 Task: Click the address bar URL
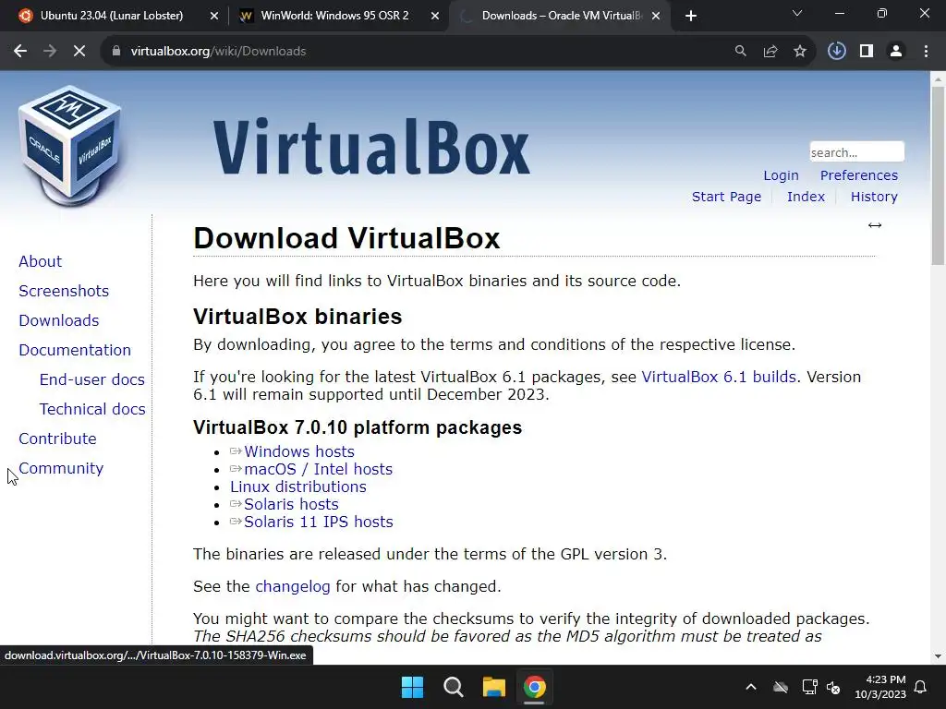218,52
